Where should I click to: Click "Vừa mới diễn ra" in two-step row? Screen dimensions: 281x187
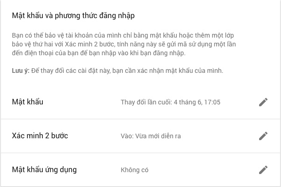(x=158, y=136)
